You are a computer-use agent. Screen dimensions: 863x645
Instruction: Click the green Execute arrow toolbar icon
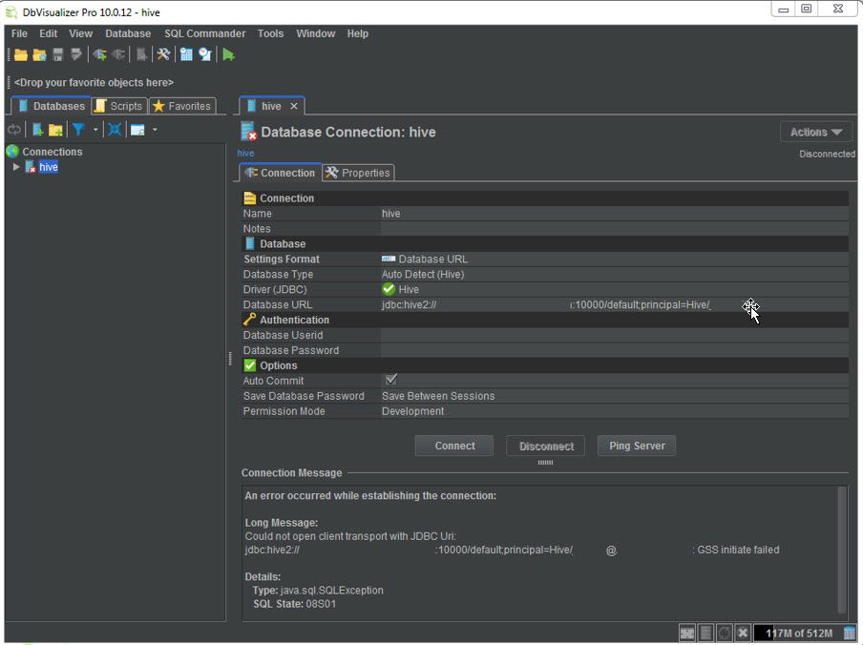(227, 54)
